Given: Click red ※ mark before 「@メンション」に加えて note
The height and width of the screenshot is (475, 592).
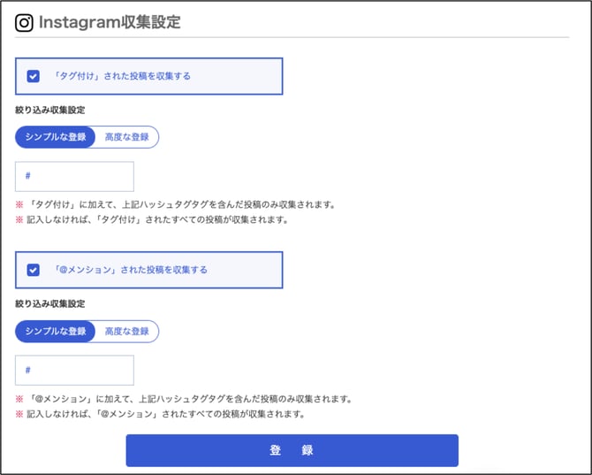Looking at the screenshot, I should point(19,399).
